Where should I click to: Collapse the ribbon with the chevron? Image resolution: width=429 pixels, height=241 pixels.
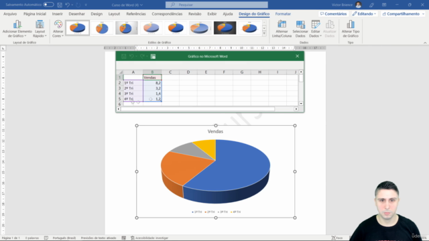(425, 43)
